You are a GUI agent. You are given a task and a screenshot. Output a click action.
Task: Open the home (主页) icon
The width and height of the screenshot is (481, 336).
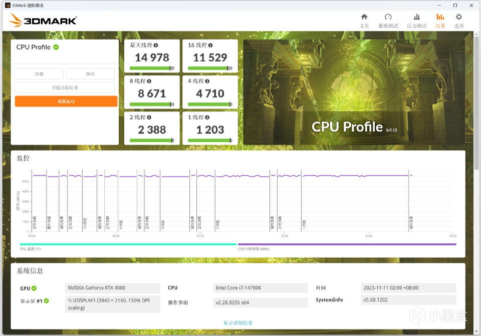click(364, 17)
